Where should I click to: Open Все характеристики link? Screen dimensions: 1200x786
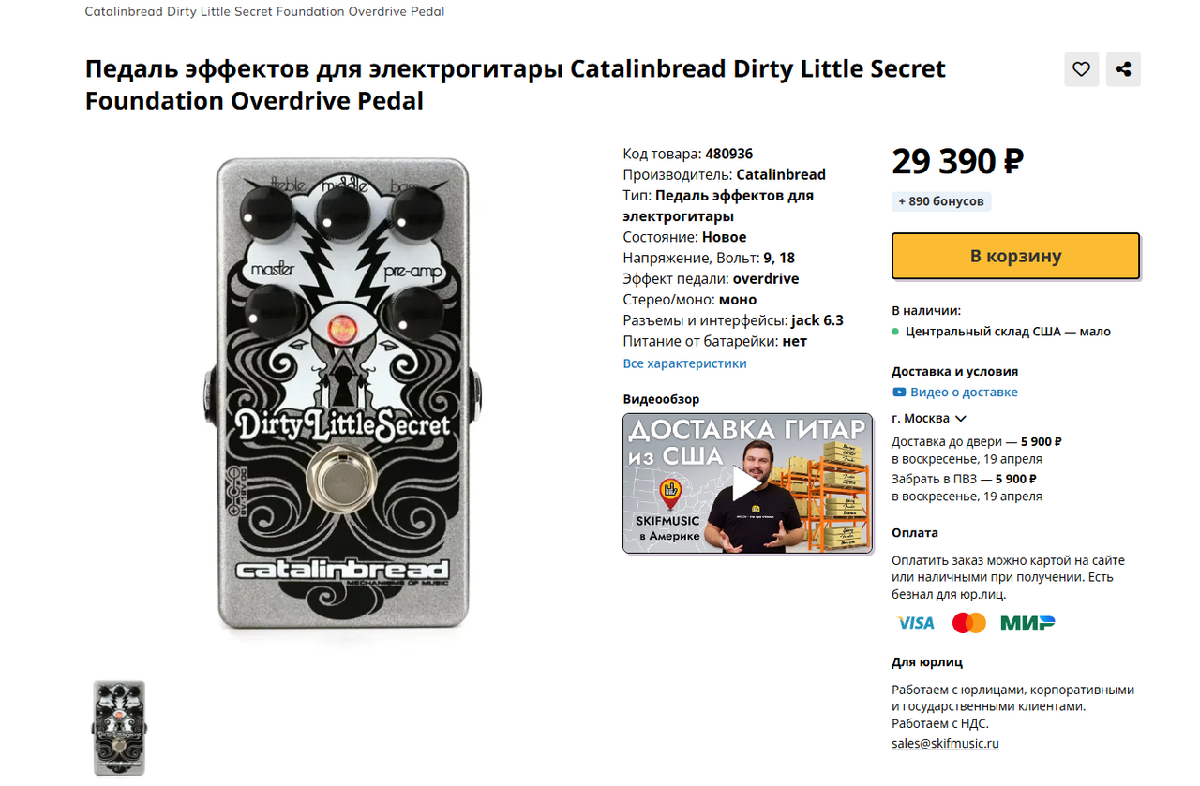tap(684, 363)
